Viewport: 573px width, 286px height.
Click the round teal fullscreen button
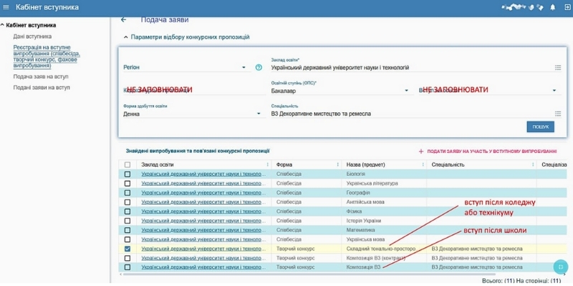pyautogui.click(x=562, y=266)
